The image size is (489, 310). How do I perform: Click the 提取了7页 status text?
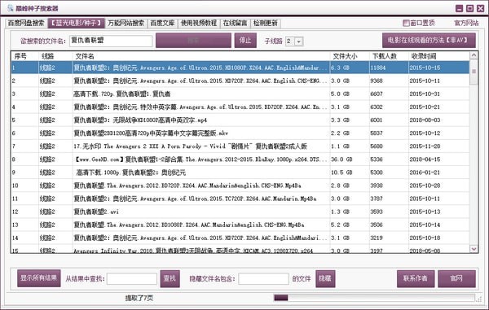tap(139, 298)
